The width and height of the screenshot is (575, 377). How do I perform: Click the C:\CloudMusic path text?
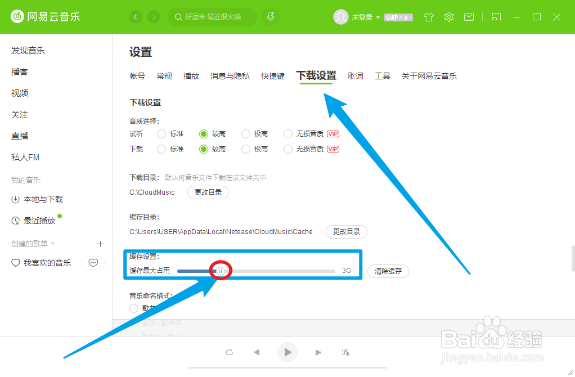152,192
